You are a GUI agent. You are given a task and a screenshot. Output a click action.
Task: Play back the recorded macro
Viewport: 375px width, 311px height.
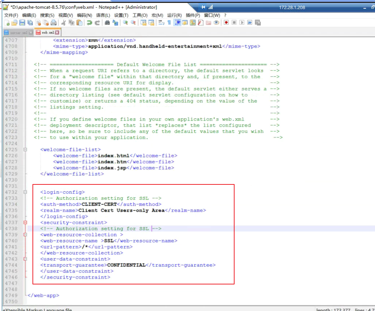(x=242, y=23)
